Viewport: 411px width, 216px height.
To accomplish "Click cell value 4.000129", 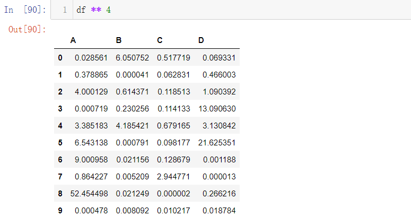I will tap(91, 92).
